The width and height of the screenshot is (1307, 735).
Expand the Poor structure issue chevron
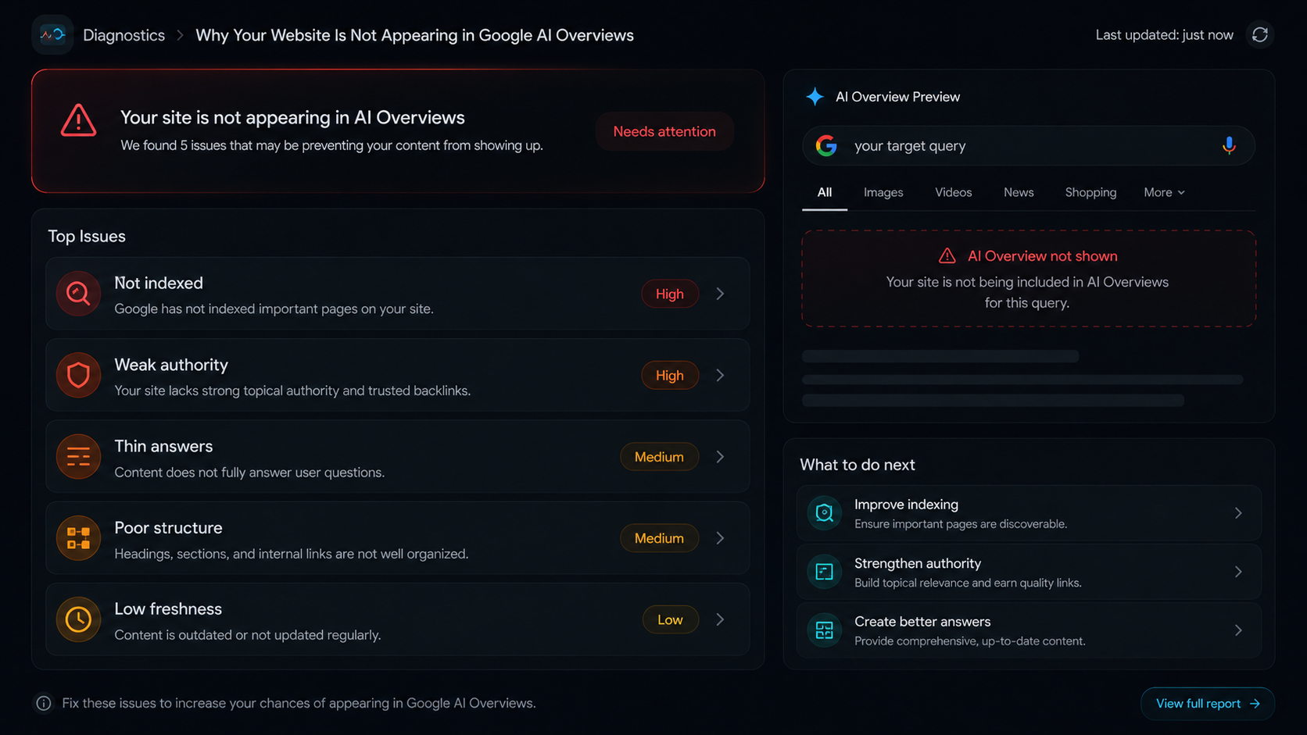pyautogui.click(x=720, y=538)
